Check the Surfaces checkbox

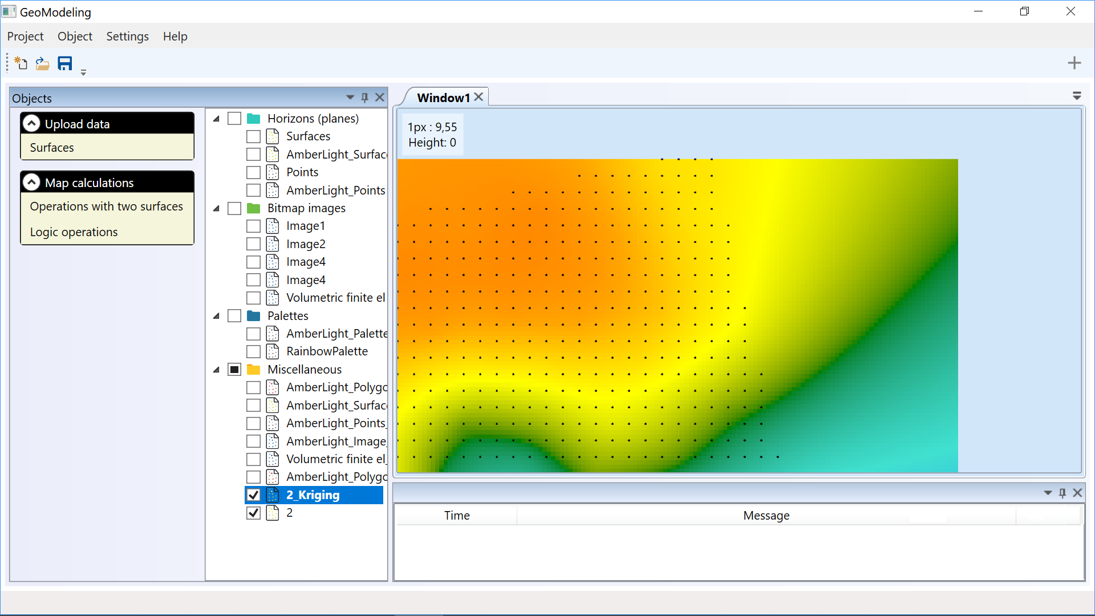click(253, 136)
